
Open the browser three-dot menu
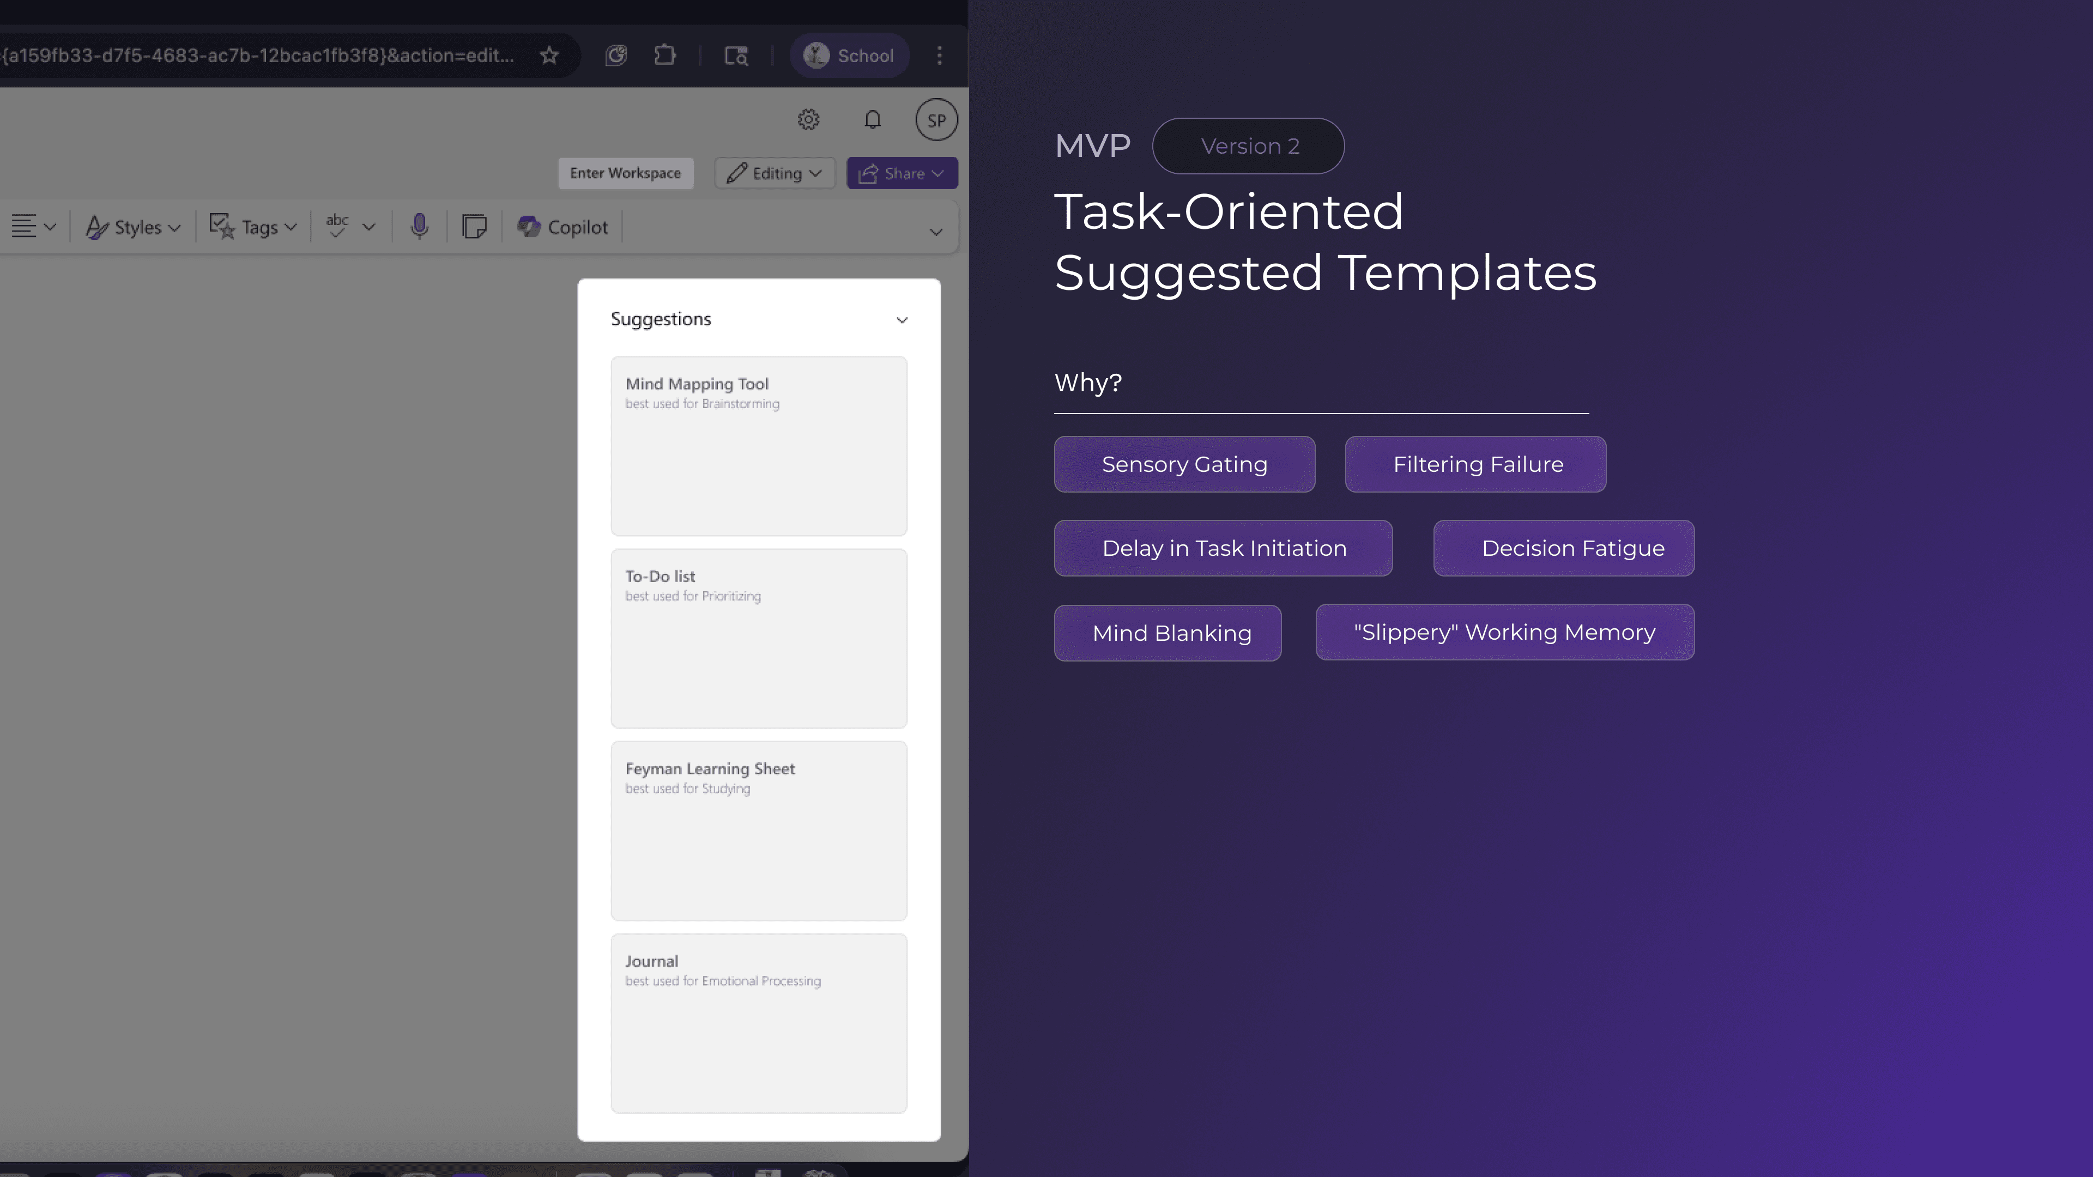click(x=939, y=55)
